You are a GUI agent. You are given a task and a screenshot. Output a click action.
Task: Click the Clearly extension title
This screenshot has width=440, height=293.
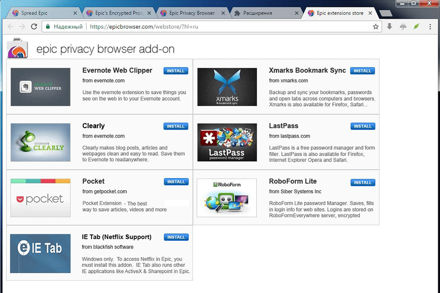[93, 126]
